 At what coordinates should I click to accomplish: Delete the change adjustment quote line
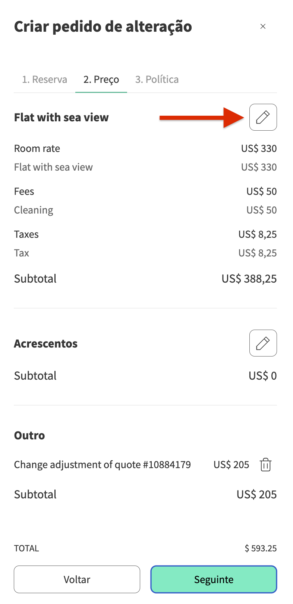pyautogui.click(x=265, y=465)
